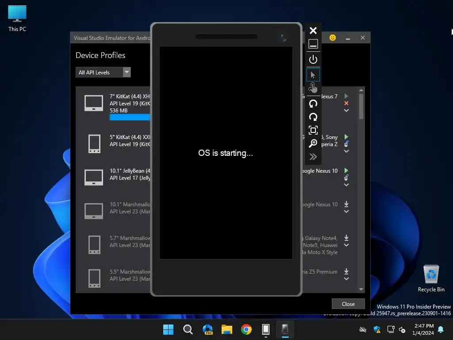Open Windows Security tray icon
This screenshot has width=453, height=340.
tap(377, 329)
